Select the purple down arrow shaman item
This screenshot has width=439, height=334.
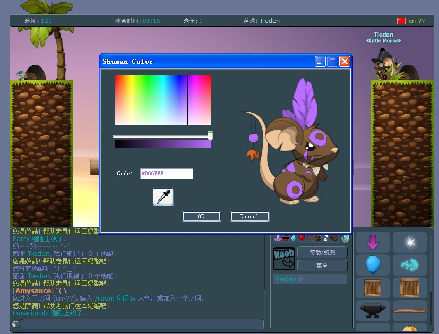pos(373,242)
